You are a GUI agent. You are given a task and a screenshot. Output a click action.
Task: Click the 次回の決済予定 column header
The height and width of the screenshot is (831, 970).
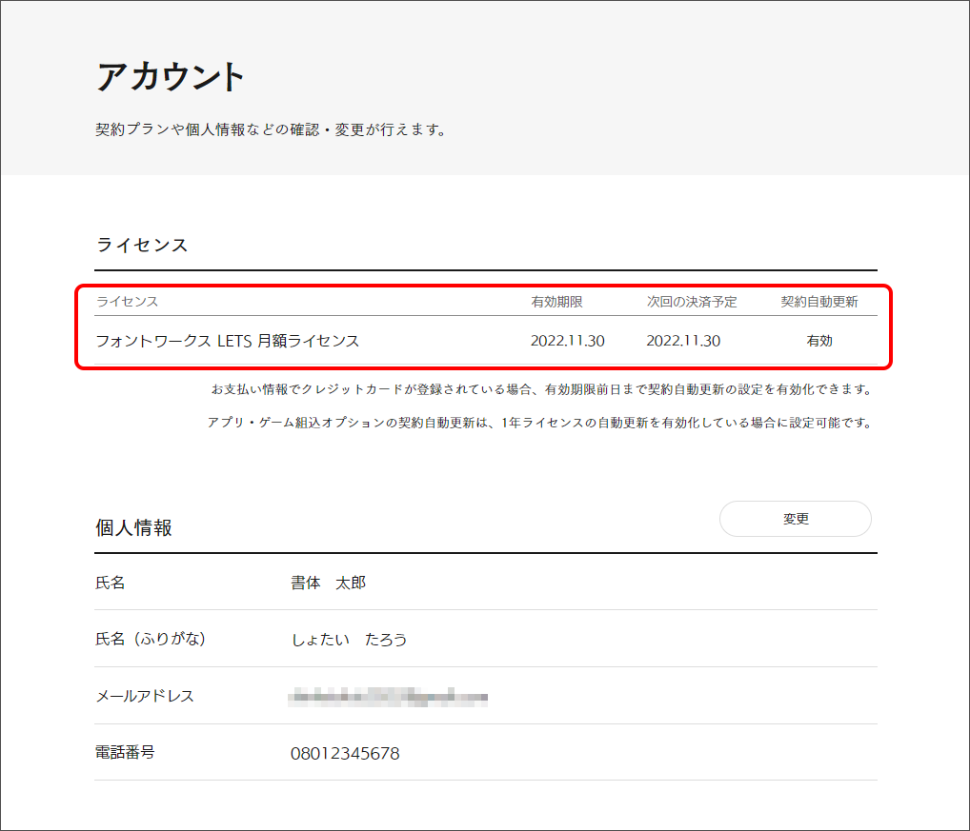click(692, 302)
